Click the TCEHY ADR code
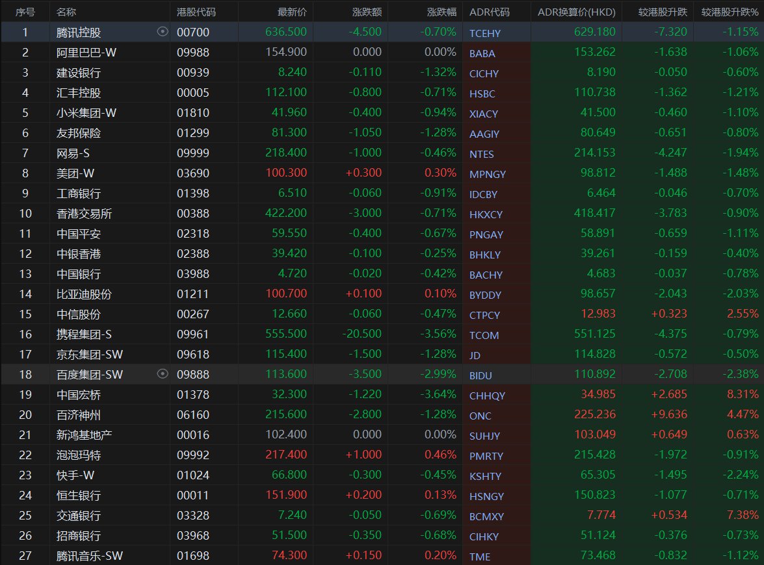This screenshot has height=565, width=764. click(485, 33)
